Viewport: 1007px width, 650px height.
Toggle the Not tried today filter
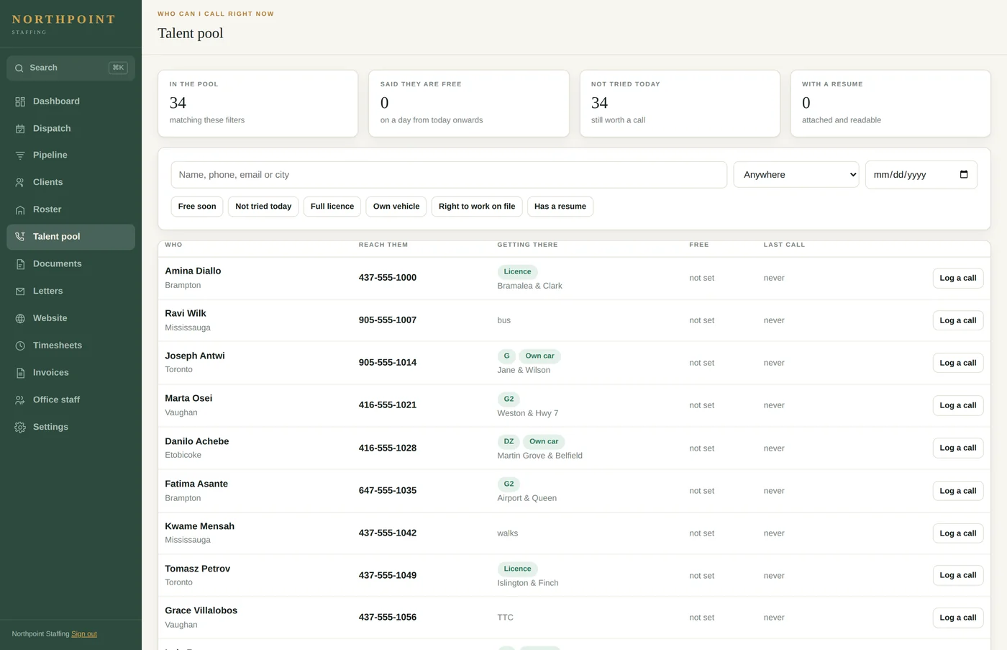(263, 207)
